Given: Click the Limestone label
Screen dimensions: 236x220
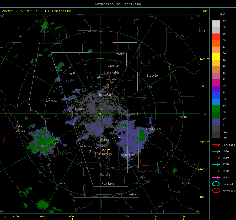Looking at the screenshot, I should tap(50, 101).
